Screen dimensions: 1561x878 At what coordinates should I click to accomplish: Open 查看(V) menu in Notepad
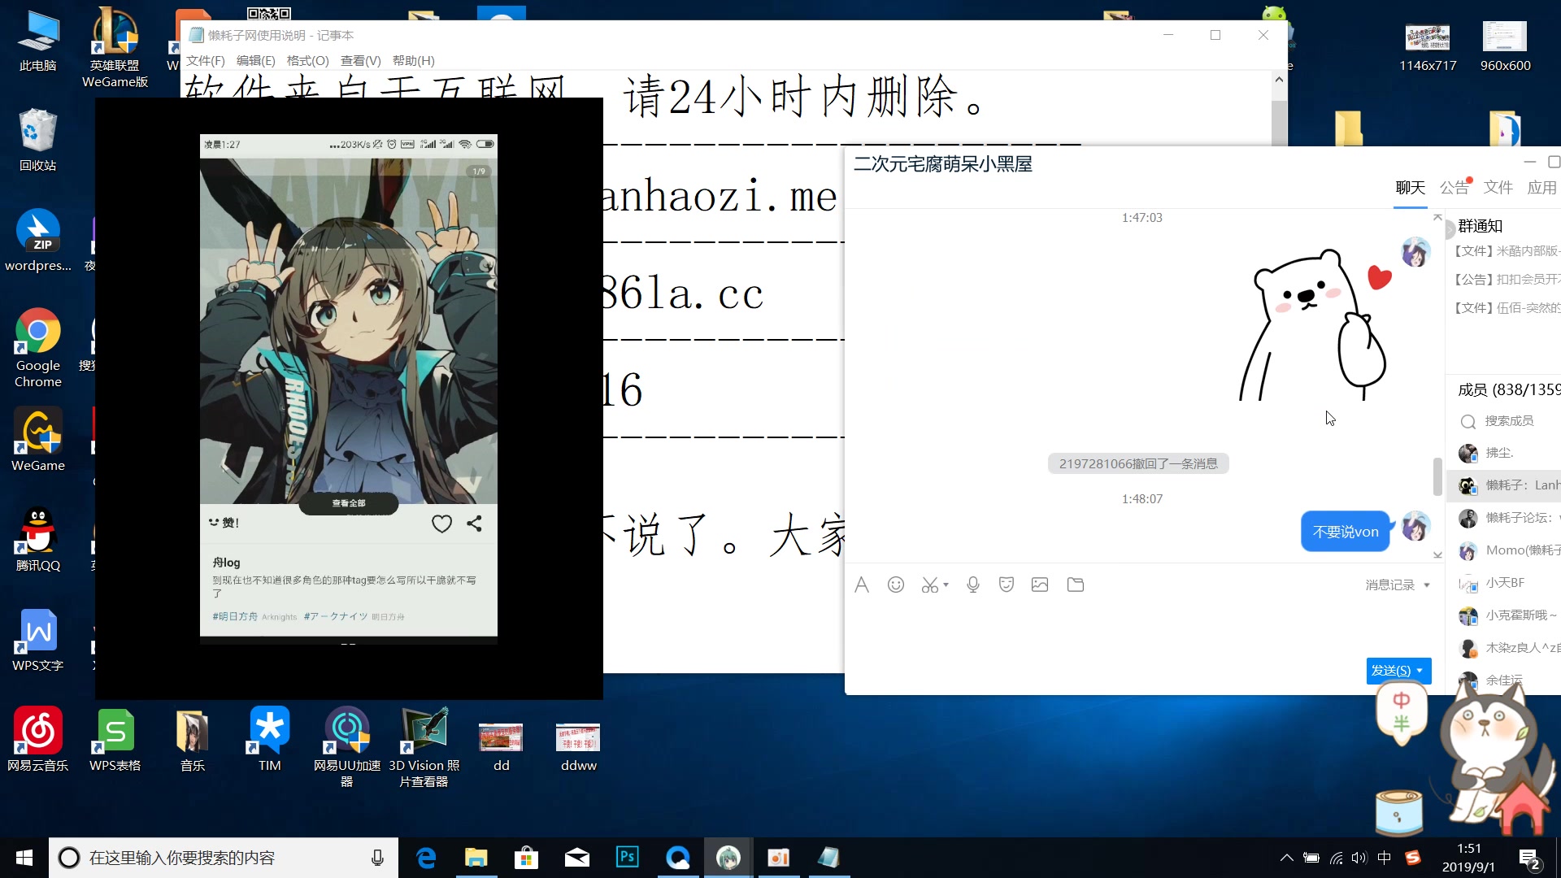tap(360, 61)
